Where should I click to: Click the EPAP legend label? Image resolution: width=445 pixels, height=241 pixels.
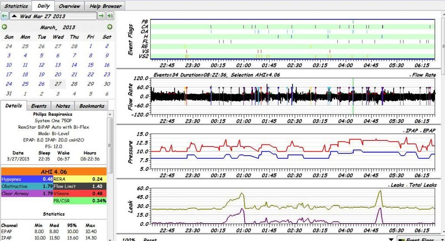(x=428, y=130)
